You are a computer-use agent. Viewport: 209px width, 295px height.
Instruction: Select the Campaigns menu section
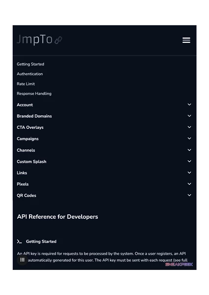(x=104, y=139)
